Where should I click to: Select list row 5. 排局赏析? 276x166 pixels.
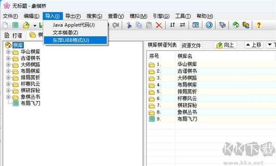(x=211, y=92)
